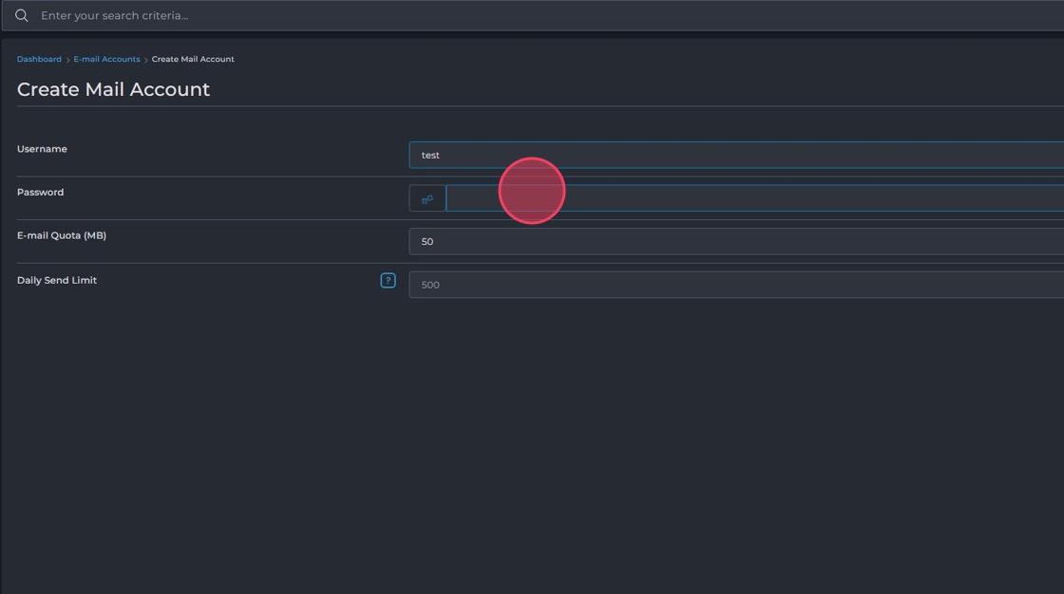This screenshot has height=594, width=1064.
Task: Click the chevron right after Dashboard breadcrumb
Action: coord(67,60)
